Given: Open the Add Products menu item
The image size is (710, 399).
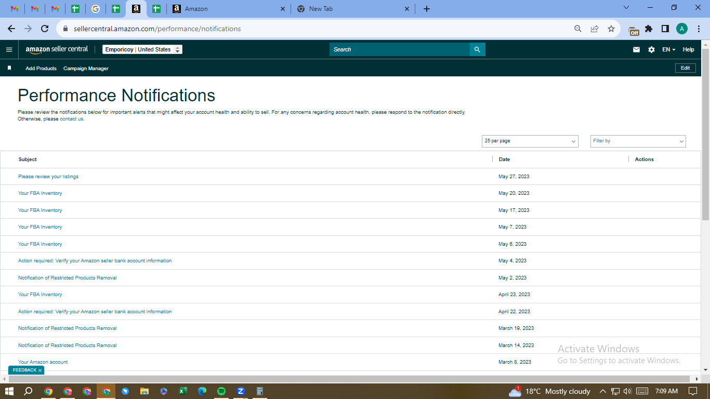Looking at the screenshot, I should pos(41,69).
